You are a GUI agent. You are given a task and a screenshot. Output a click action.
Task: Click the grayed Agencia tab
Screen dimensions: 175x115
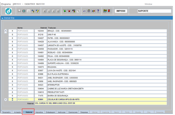(x=106, y=112)
